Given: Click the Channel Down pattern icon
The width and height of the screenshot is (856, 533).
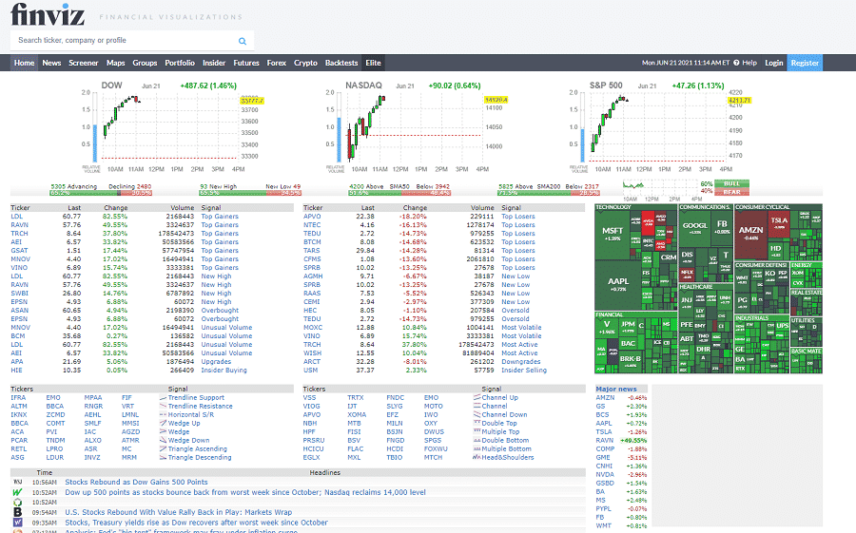Looking at the screenshot, I should pyautogui.click(x=476, y=415).
